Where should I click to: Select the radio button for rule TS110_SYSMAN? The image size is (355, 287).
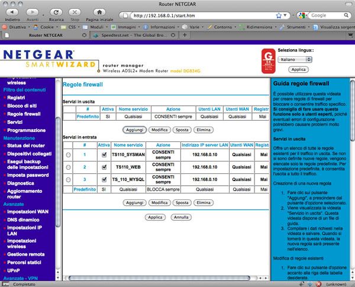pos(68,155)
